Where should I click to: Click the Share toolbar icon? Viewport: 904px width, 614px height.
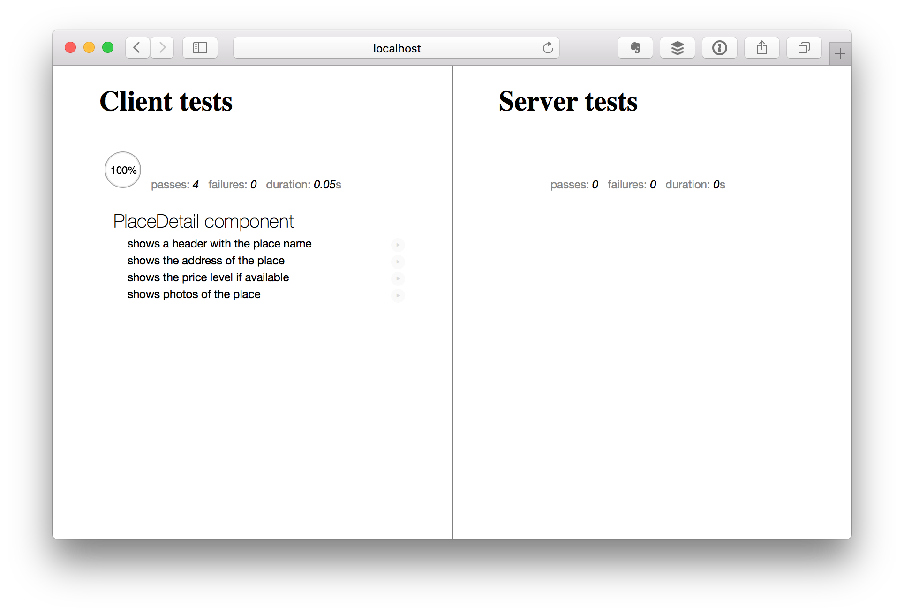point(761,48)
